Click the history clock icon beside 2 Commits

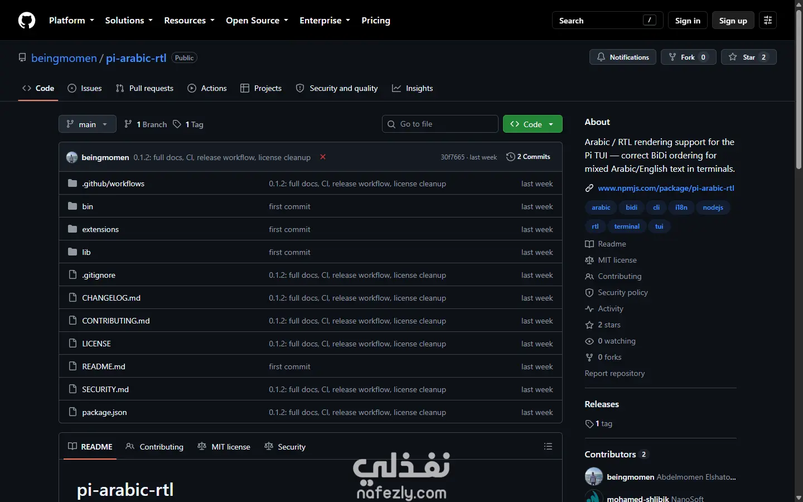510,157
